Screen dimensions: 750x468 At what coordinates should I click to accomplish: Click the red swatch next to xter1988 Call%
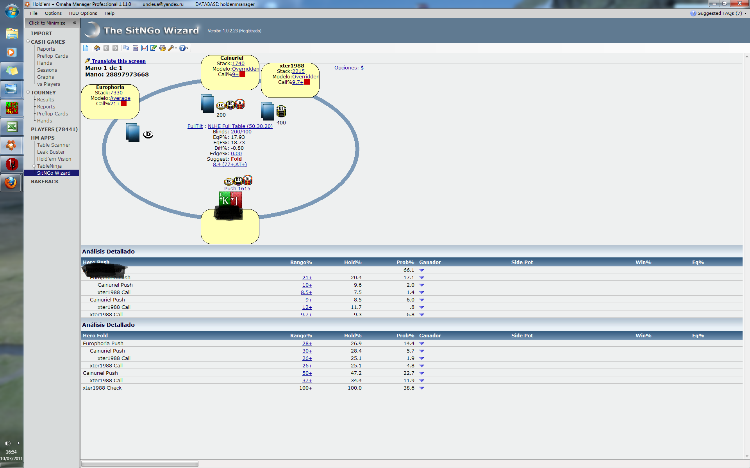[307, 82]
